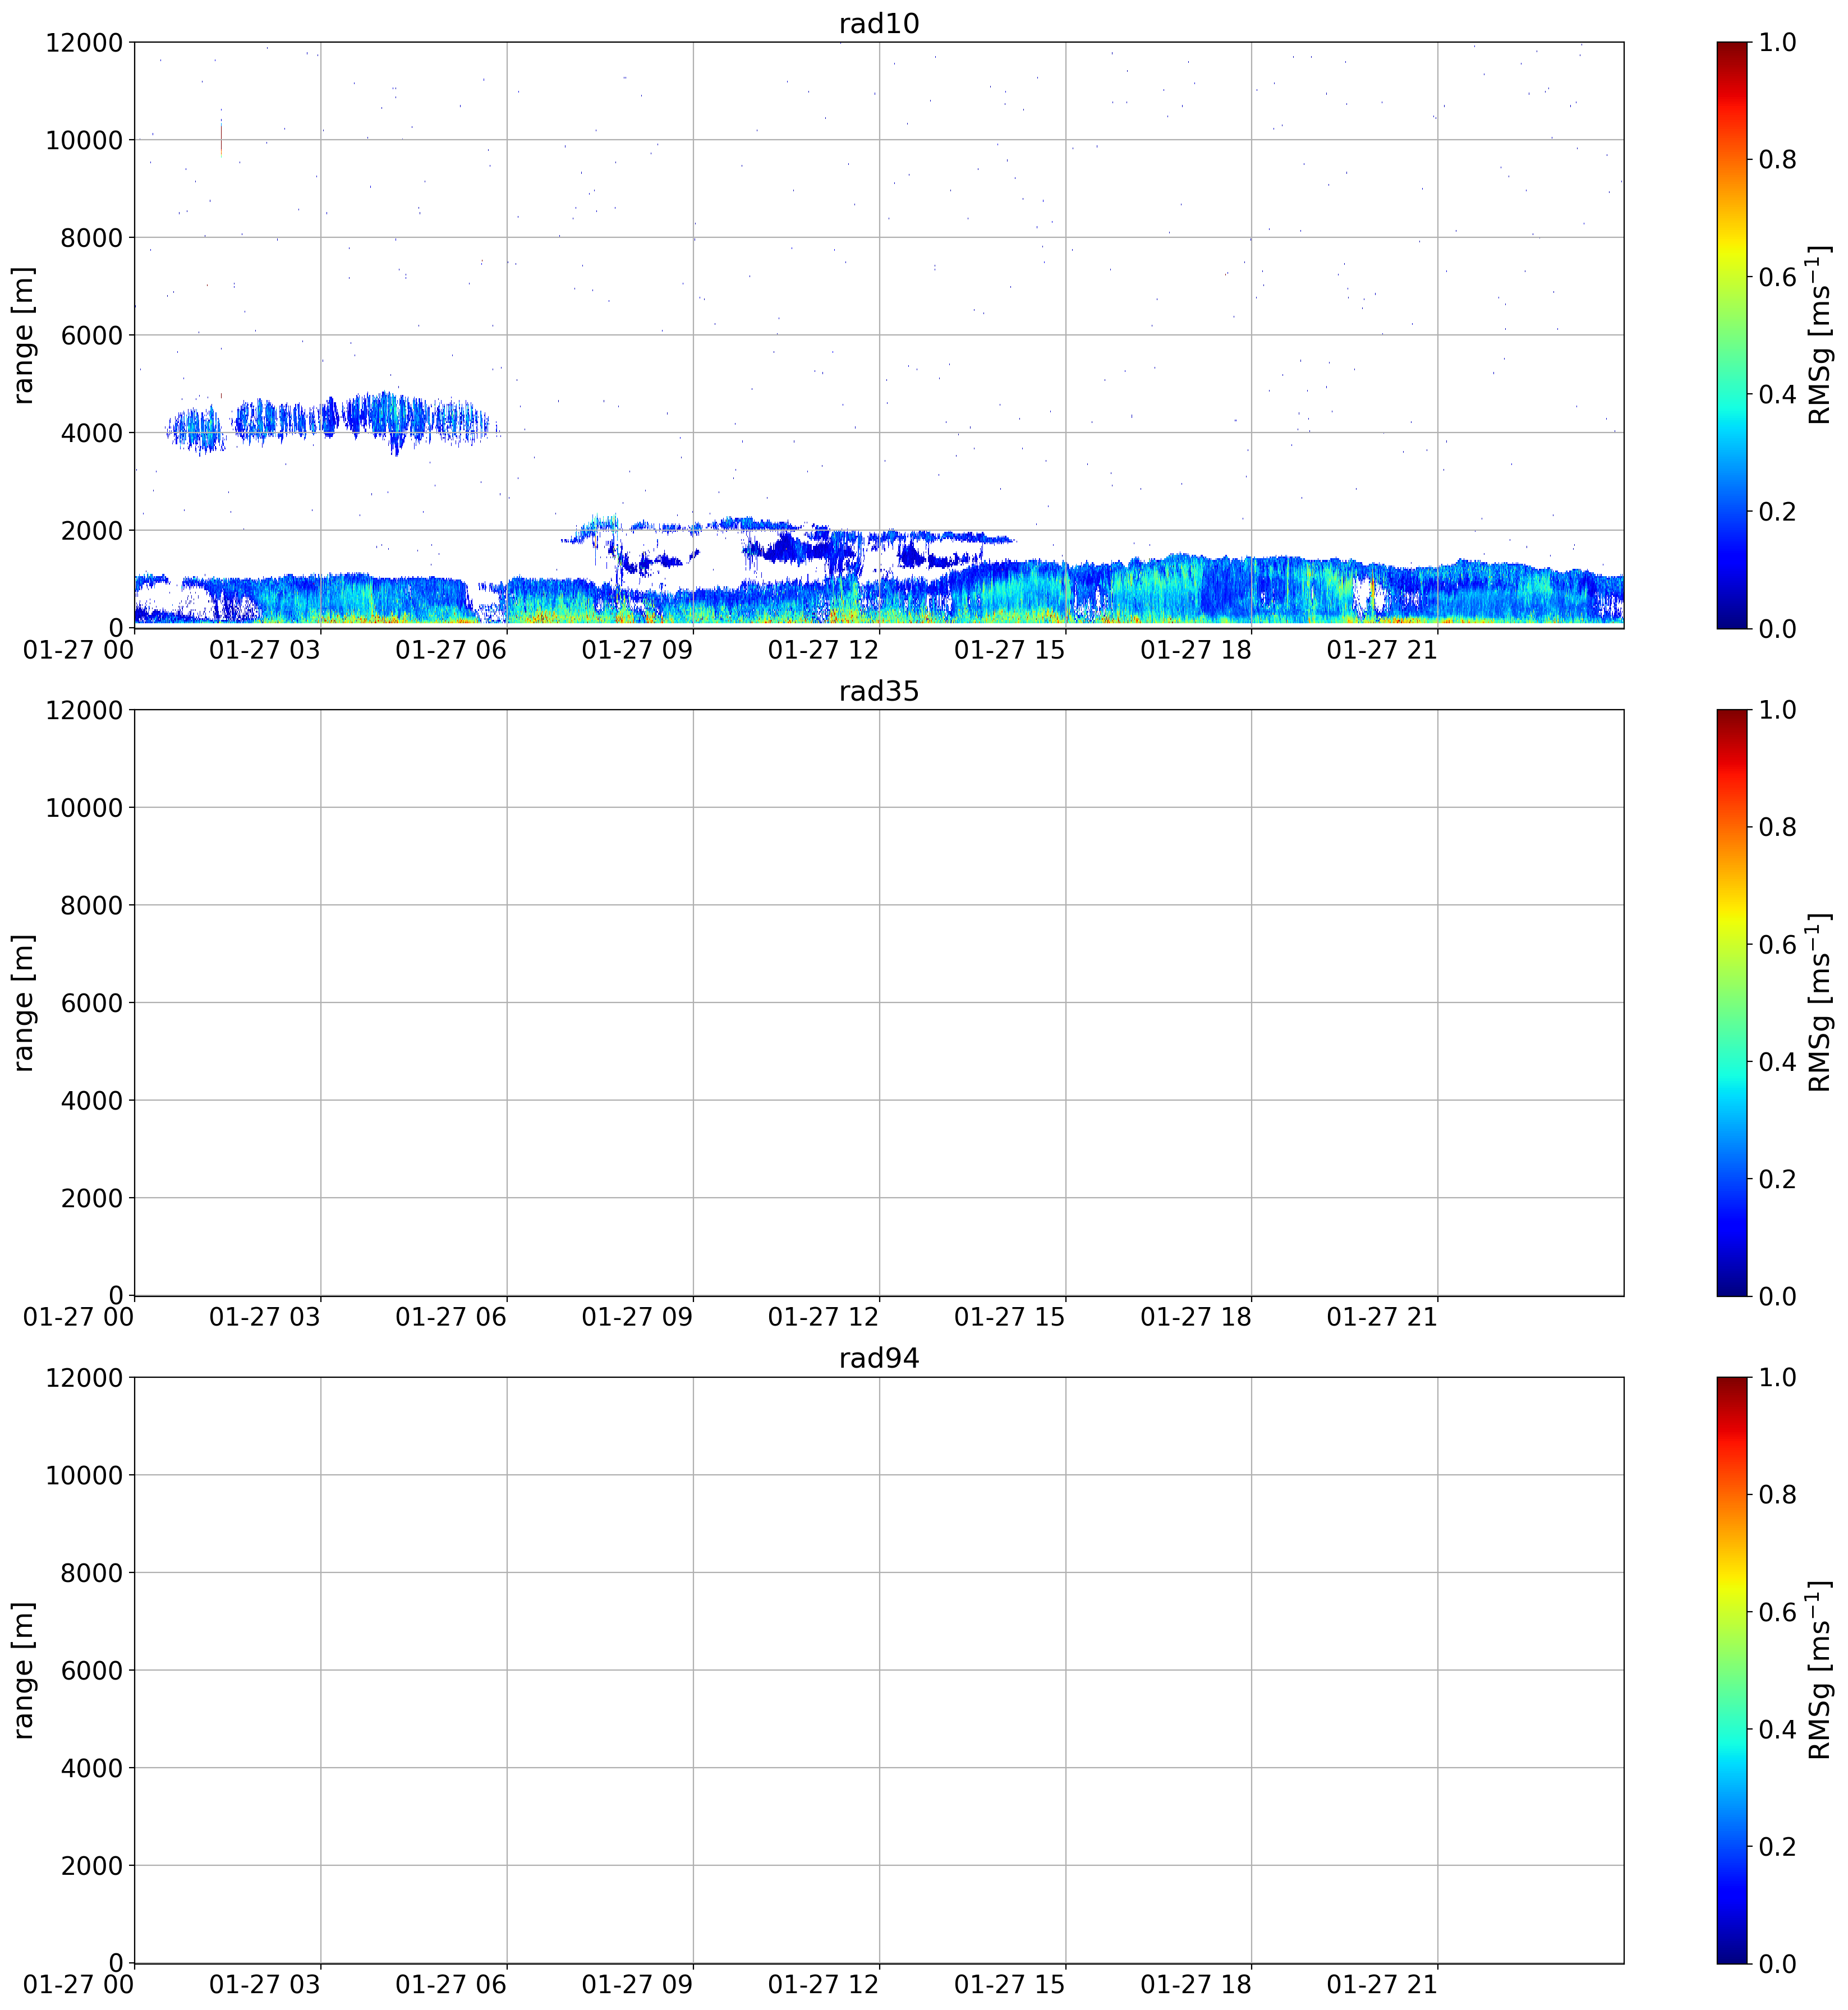
Task: Click the 8000 range tick of rad35 plot
Action: point(92,905)
